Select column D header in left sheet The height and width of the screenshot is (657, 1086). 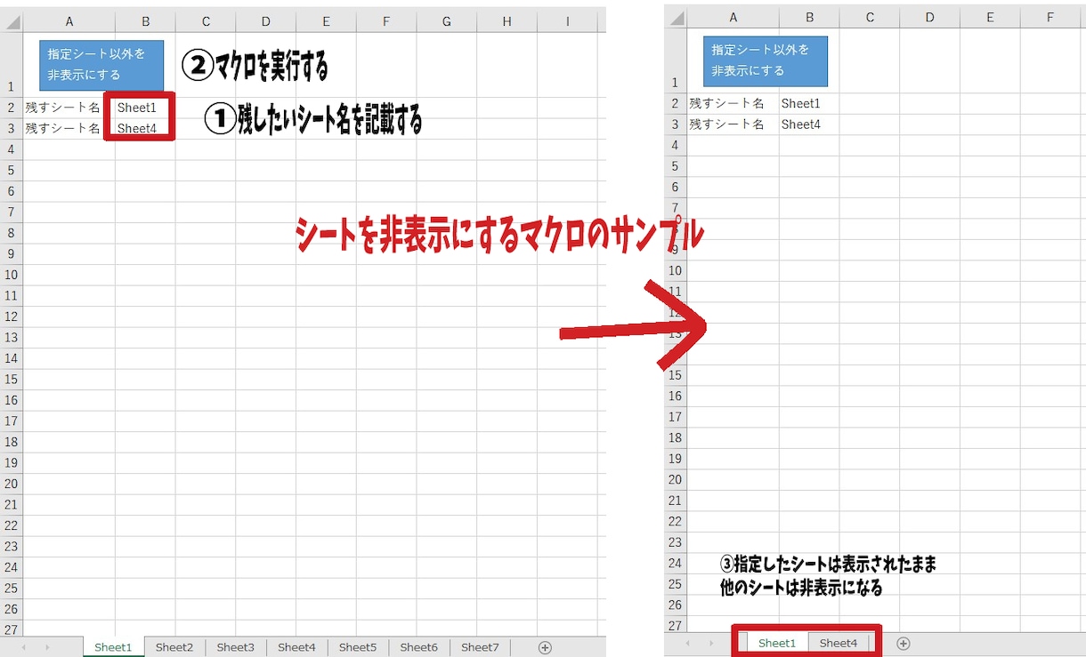click(x=266, y=20)
